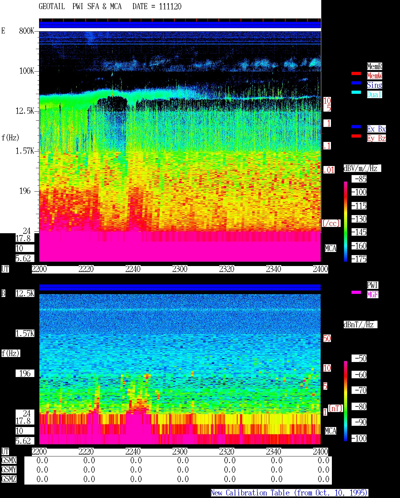400x498 pixels.
Task: Select the "PWI" legend label
Action: (372, 285)
